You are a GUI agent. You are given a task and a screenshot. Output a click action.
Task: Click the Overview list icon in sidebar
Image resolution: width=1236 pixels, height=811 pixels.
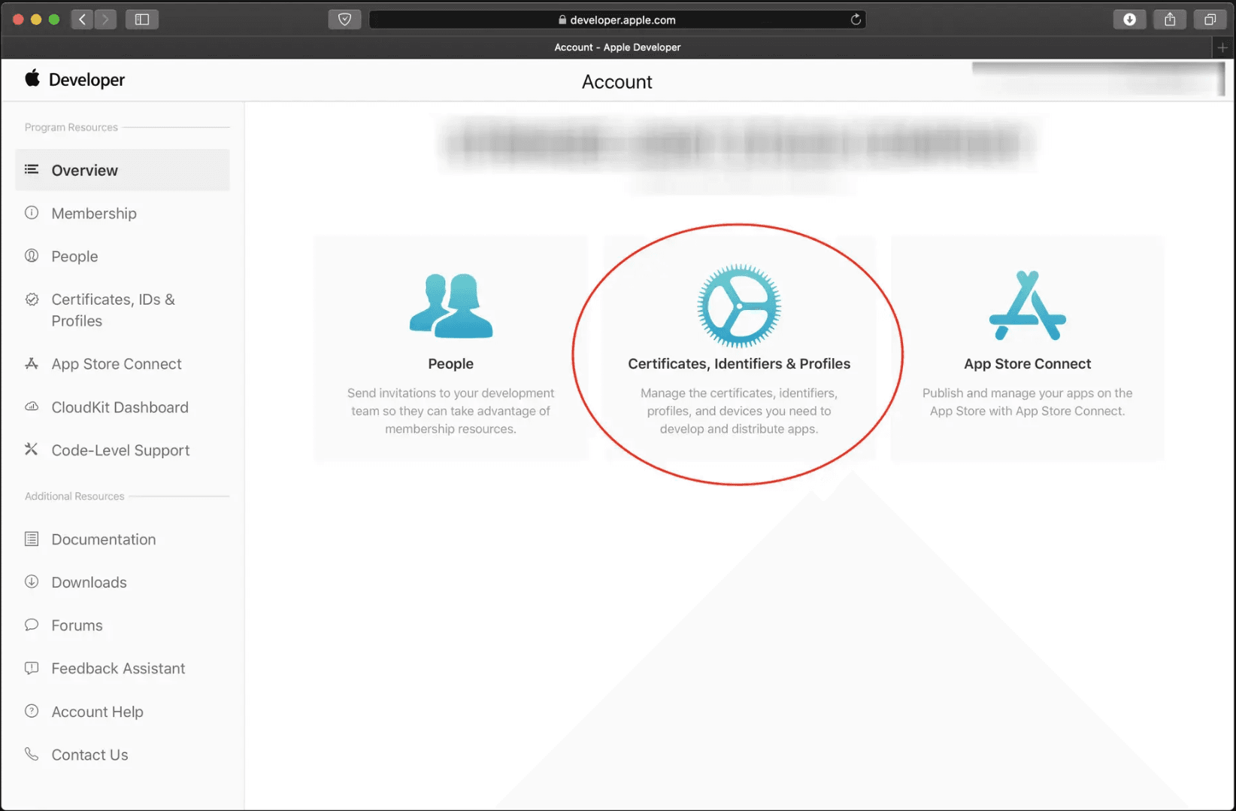pyautogui.click(x=32, y=169)
